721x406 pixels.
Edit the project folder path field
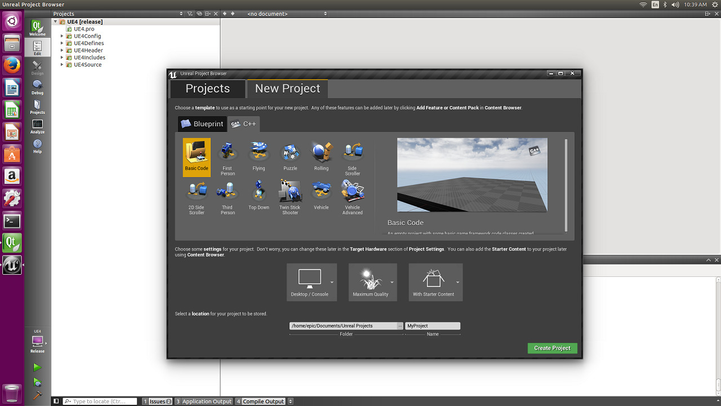point(343,326)
